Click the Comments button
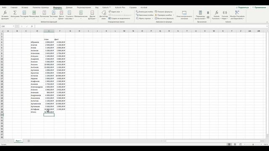Screen dimensions: 269x151 (259, 8)
